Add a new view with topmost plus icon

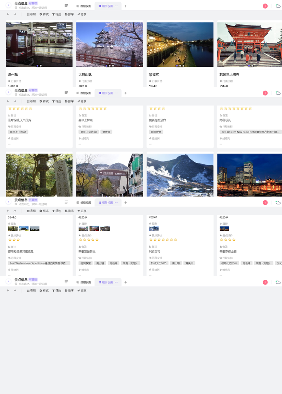point(126,6)
